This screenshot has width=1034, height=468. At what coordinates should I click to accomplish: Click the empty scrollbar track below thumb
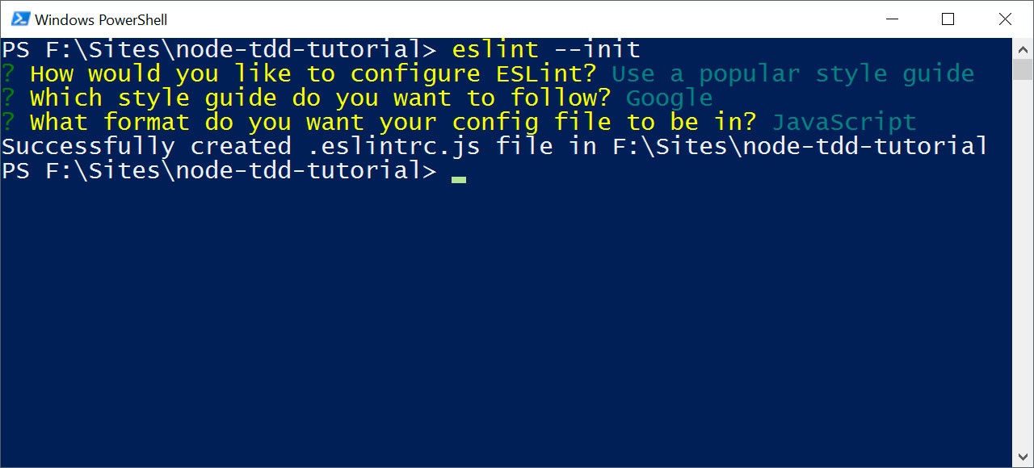(x=1022, y=266)
